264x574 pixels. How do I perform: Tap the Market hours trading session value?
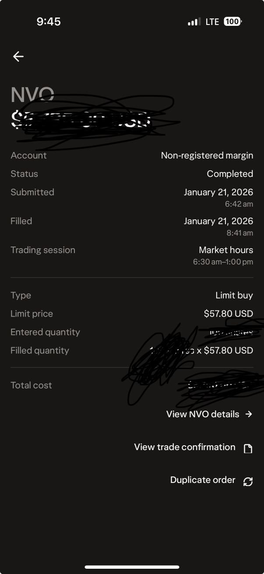pyautogui.click(x=226, y=250)
